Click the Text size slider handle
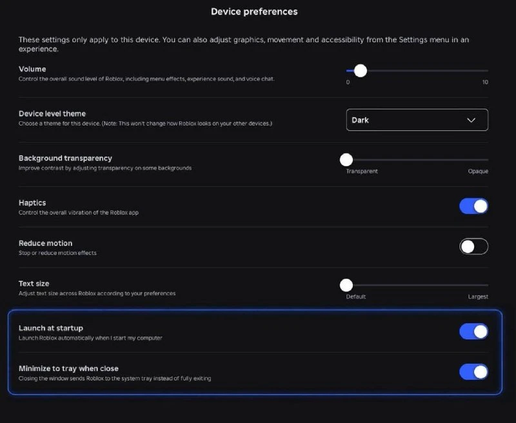 pyautogui.click(x=346, y=285)
